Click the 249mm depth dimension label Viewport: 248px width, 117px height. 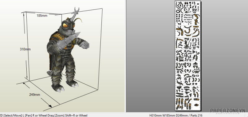(x=35, y=95)
